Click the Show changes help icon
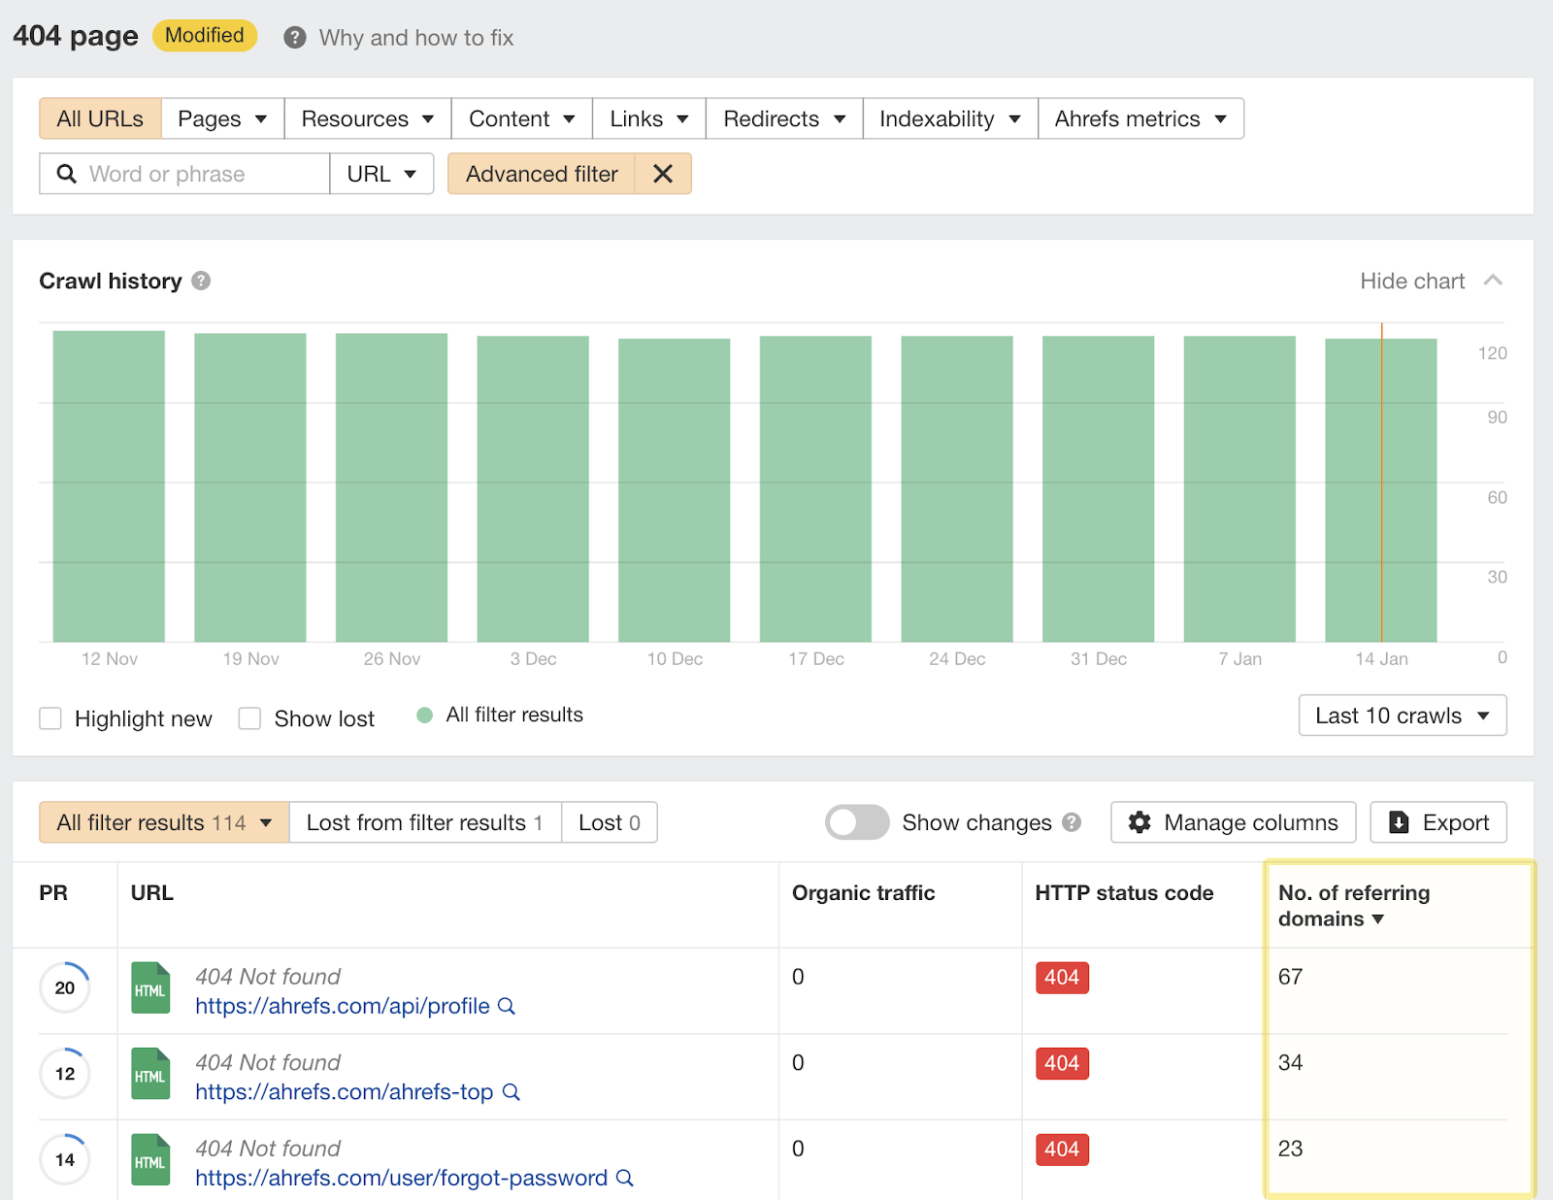Image resolution: width=1553 pixels, height=1200 pixels. pyautogui.click(x=1072, y=822)
